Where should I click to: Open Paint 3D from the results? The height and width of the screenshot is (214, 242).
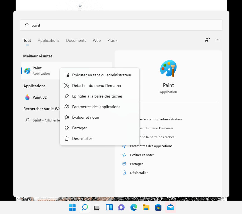[x=40, y=97]
